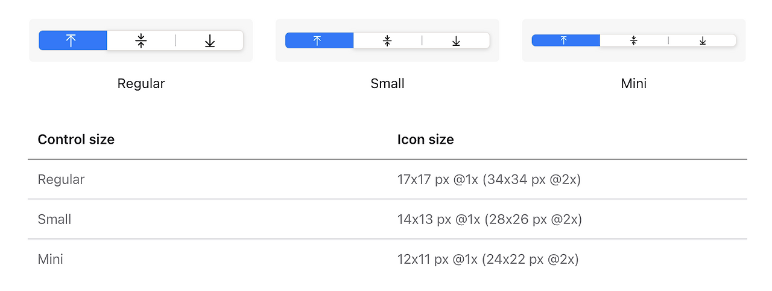Select align-middle icon in Regular segmented control

click(141, 40)
